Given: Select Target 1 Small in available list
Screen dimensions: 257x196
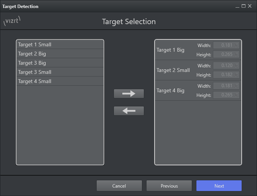Looking at the screenshot, I should (60, 44).
